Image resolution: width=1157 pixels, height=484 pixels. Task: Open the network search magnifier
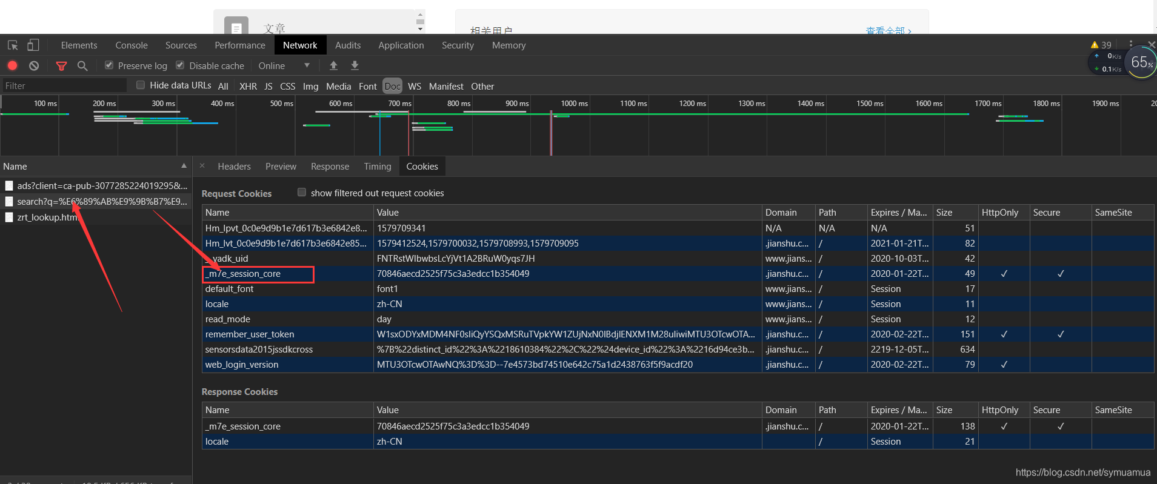82,65
